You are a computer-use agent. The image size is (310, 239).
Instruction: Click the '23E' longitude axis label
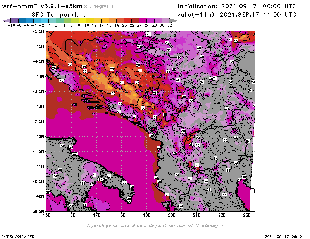coord(247,215)
